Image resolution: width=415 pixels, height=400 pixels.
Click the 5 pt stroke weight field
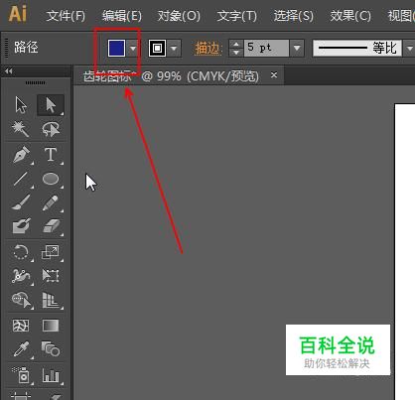coord(266,49)
